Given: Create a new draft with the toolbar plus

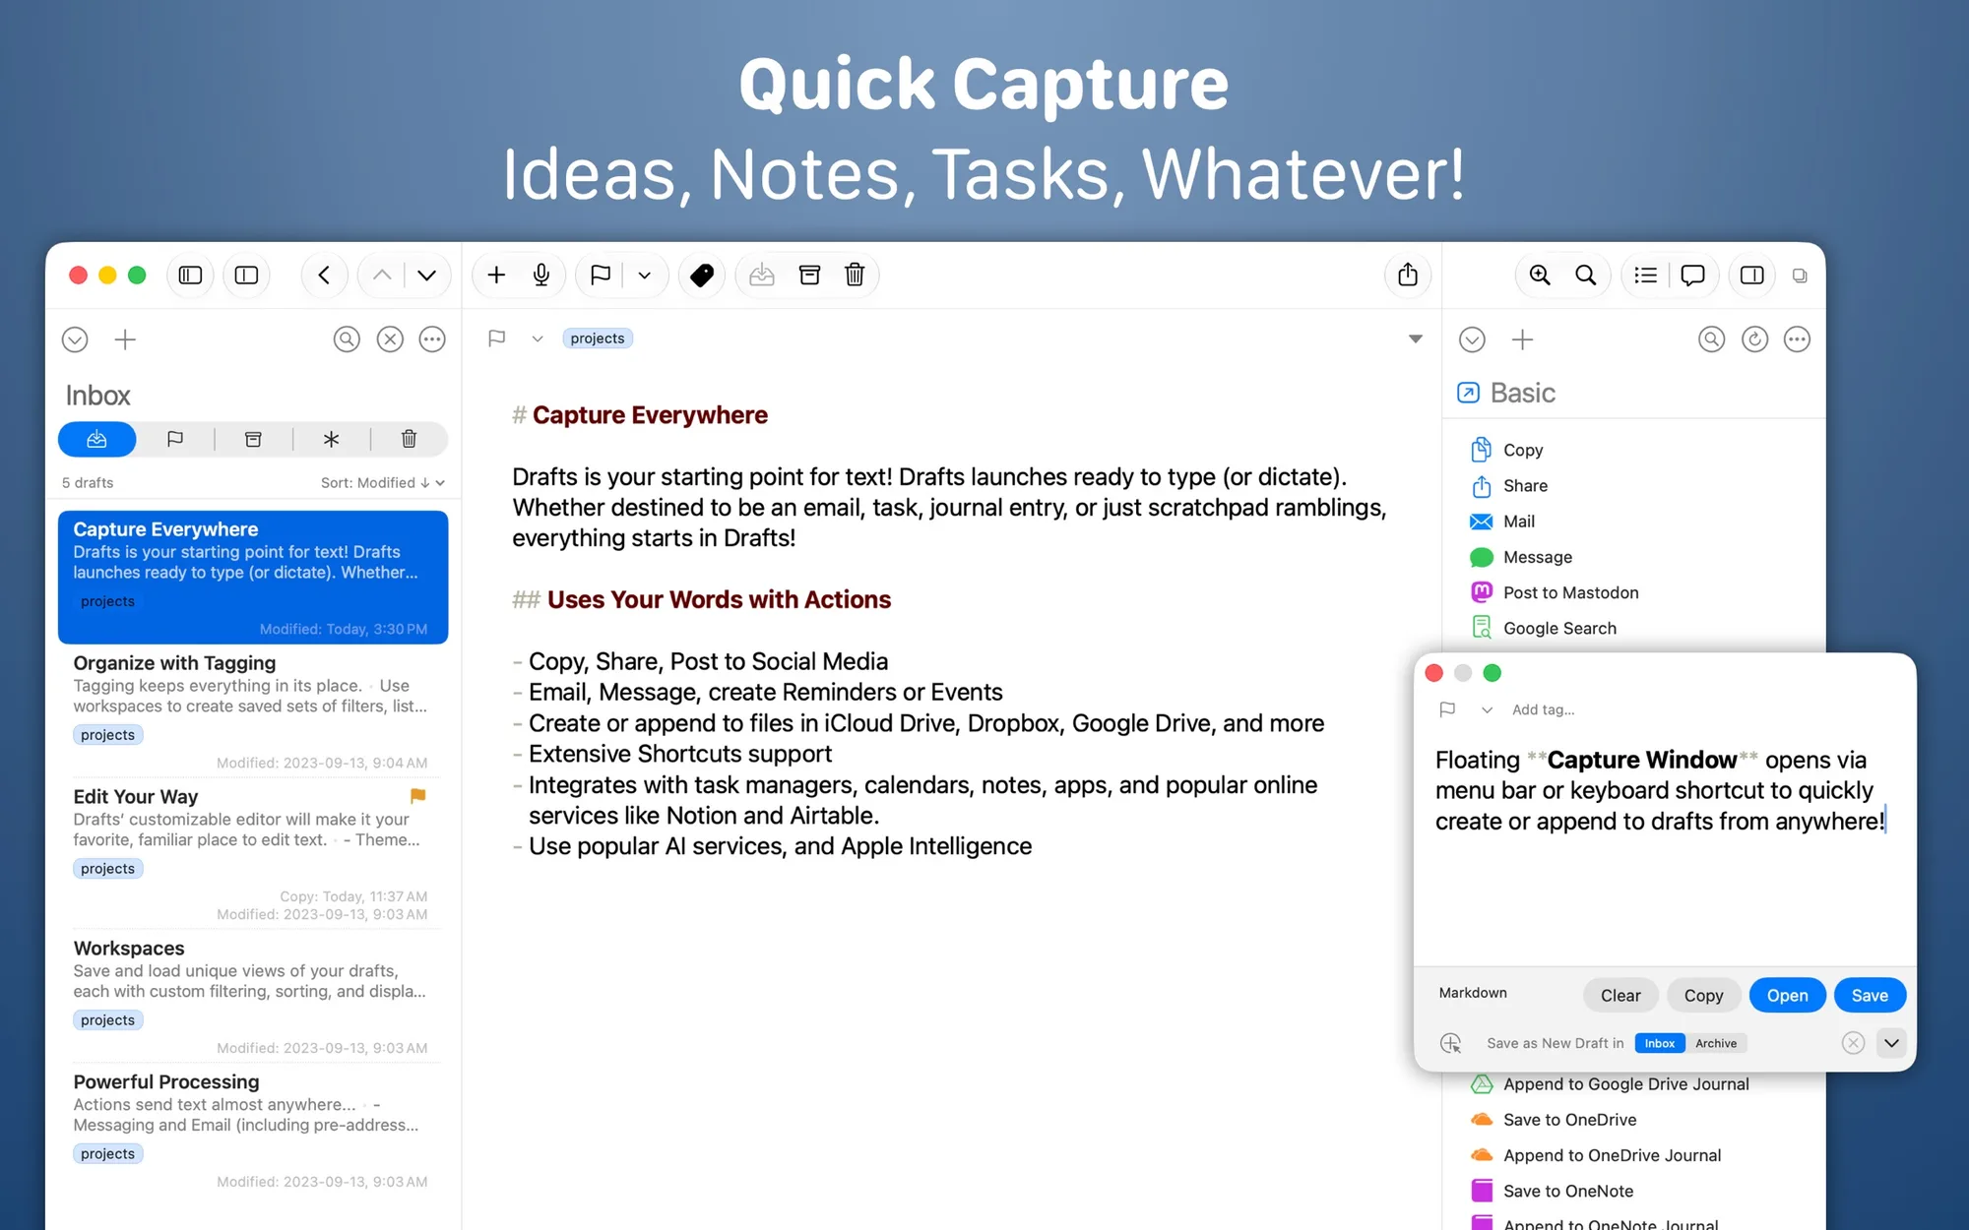Looking at the screenshot, I should click(496, 276).
